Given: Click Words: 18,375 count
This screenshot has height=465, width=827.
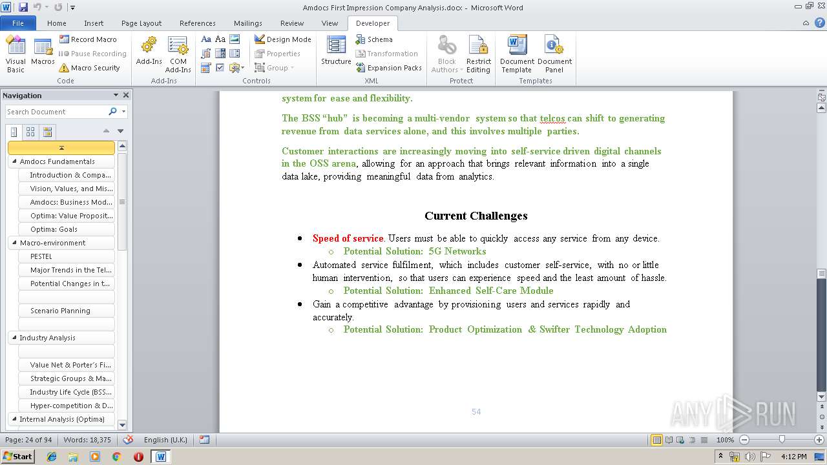Looking at the screenshot, I should coord(87,440).
